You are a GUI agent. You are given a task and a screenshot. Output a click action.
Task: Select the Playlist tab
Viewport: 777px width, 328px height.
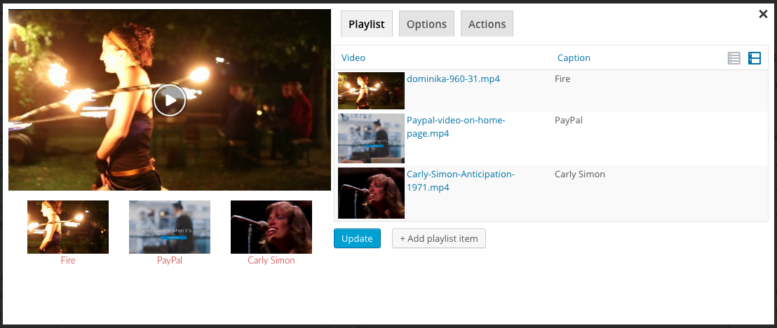click(367, 24)
